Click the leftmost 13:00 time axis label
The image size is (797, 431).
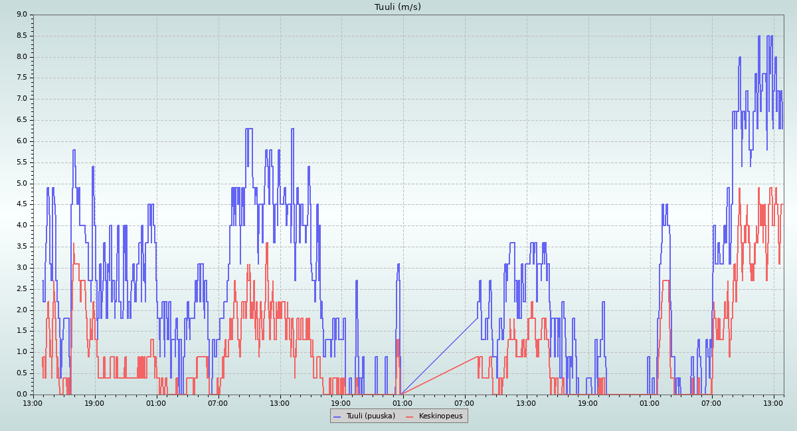click(33, 402)
